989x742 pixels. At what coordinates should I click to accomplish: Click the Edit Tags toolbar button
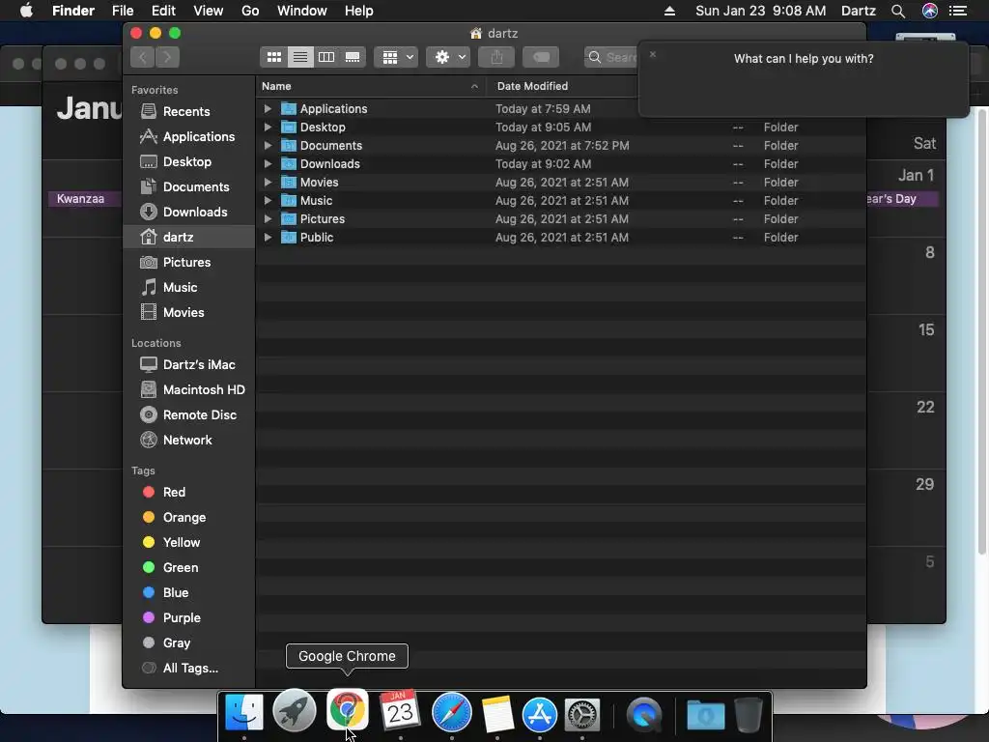pyautogui.click(x=541, y=57)
